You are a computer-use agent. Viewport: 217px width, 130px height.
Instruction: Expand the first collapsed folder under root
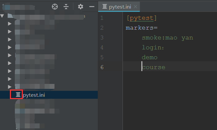click(10, 24)
